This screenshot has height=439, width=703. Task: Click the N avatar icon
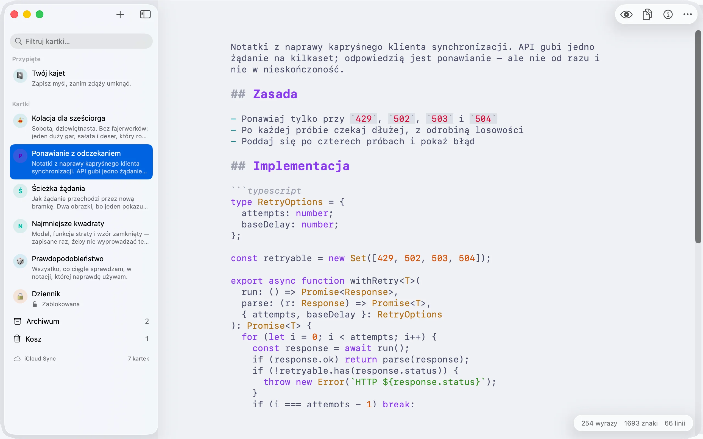pos(20,226)
